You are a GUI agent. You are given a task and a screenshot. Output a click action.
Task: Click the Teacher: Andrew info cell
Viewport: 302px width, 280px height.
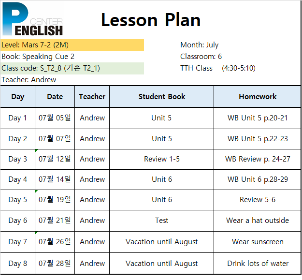72,80
